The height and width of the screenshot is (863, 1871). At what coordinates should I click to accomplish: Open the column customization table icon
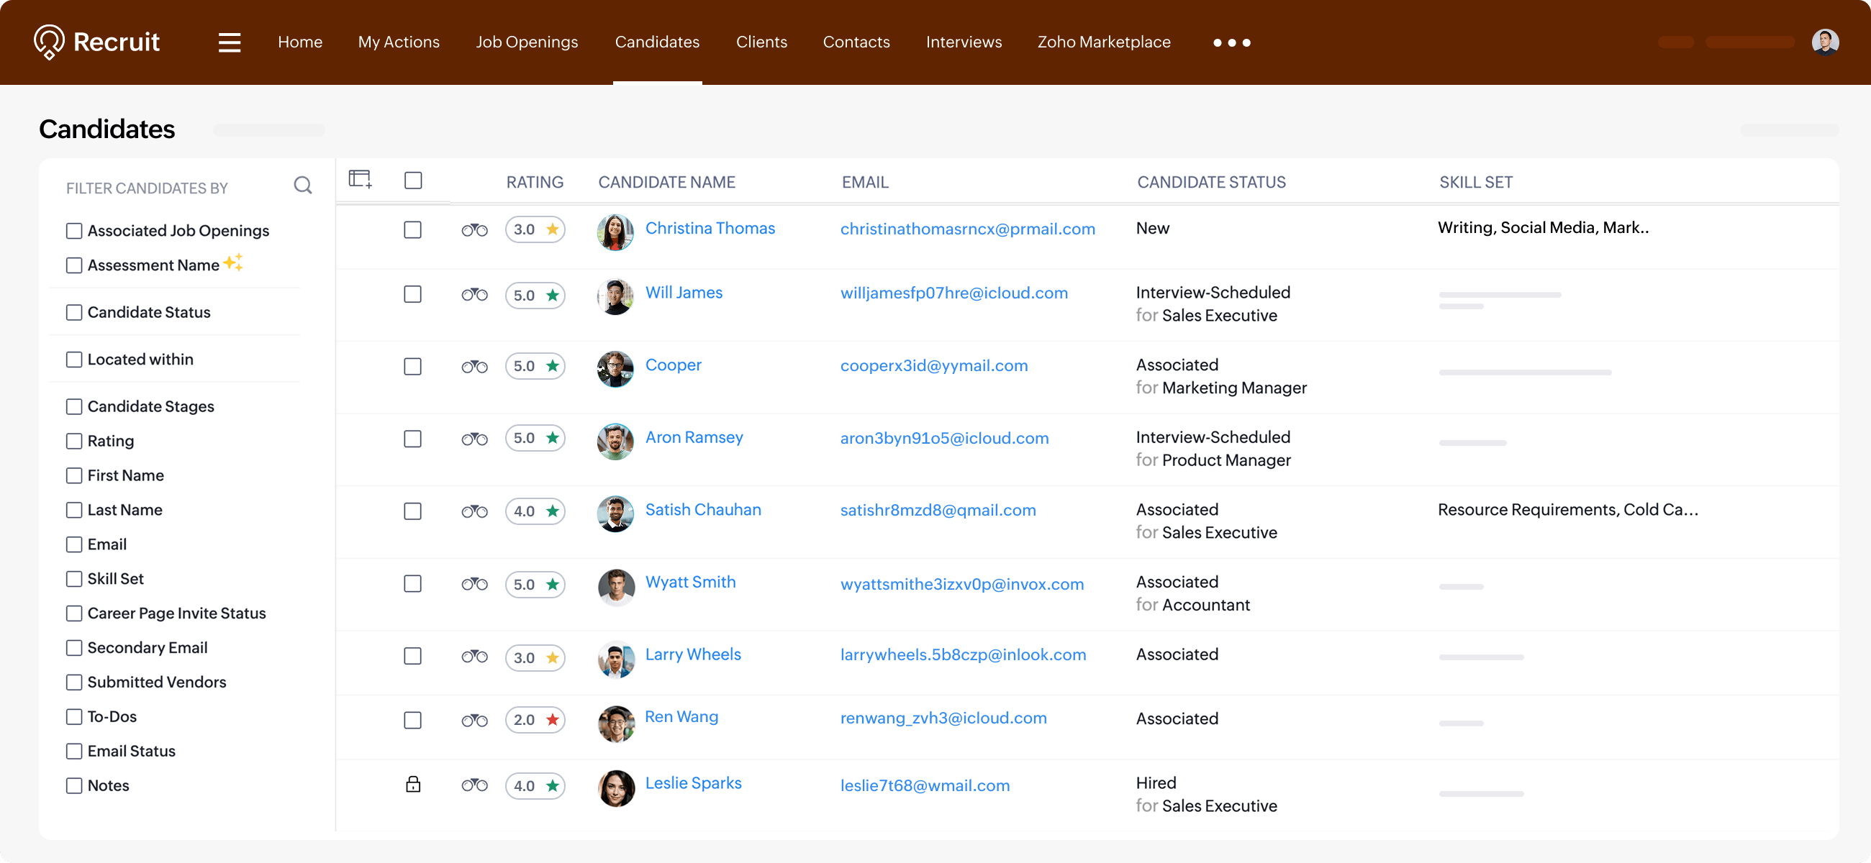click(x=361, y=178)
